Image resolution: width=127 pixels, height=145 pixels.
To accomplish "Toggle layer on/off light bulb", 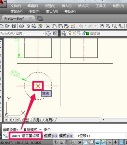I will pos(70,33).
